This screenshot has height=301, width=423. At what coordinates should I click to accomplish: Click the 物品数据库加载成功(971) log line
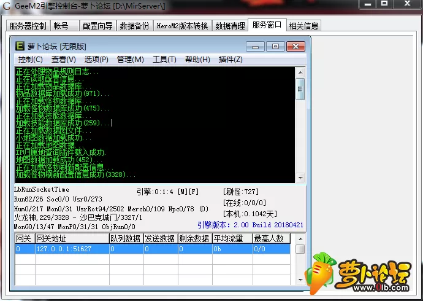click(63, 94)
